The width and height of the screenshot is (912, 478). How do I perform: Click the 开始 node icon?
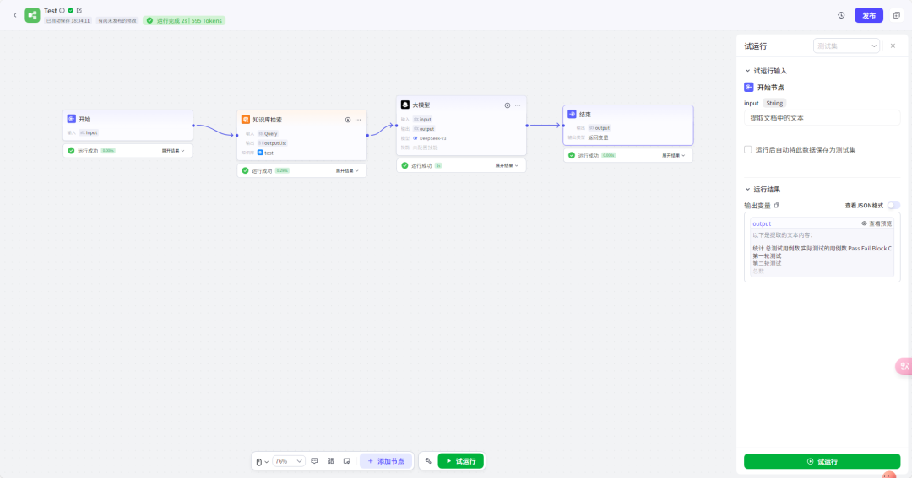coord(72,119)
